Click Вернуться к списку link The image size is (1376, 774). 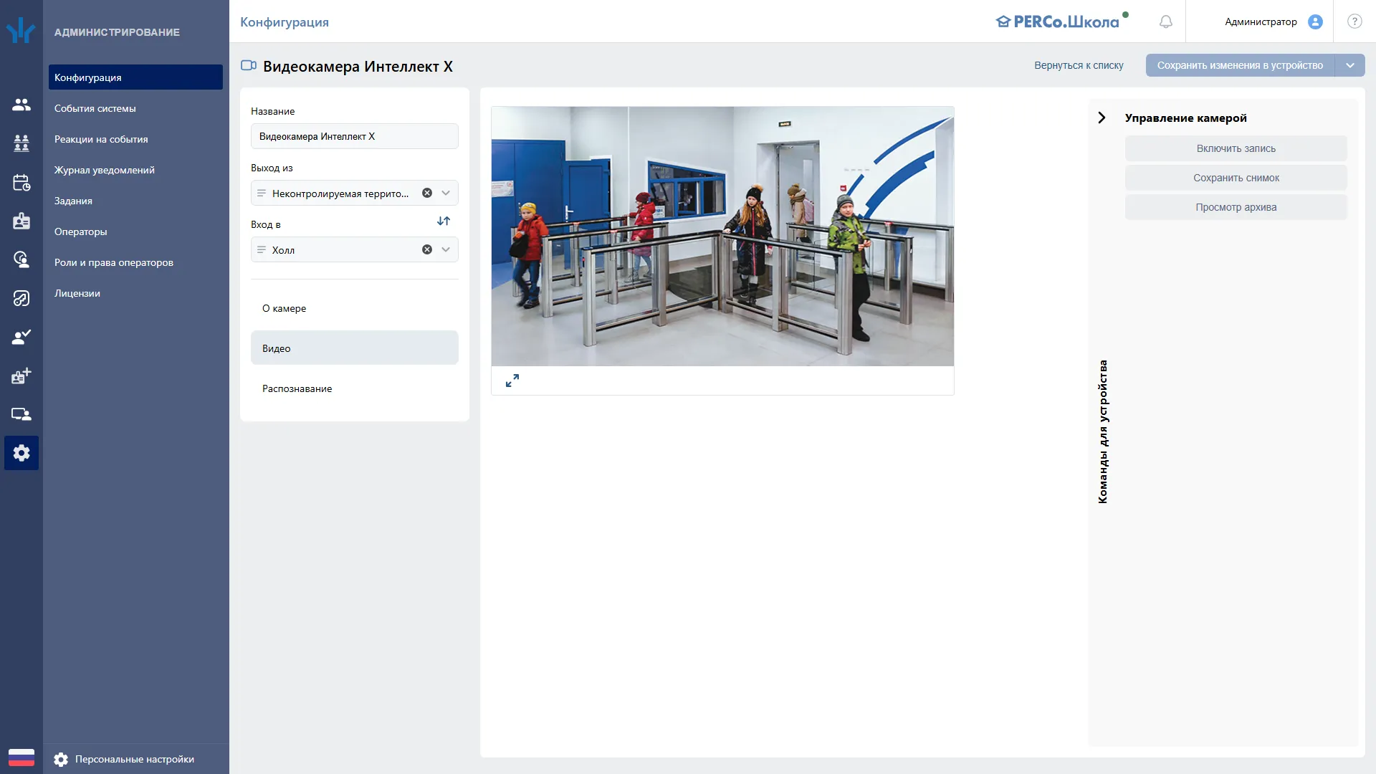[1079, 65]
